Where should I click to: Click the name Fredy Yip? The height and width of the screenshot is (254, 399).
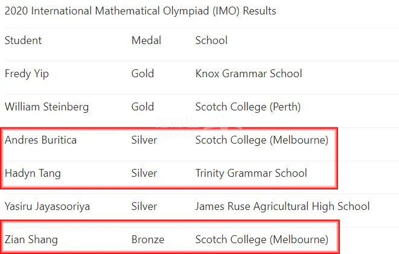pos(27,74)
